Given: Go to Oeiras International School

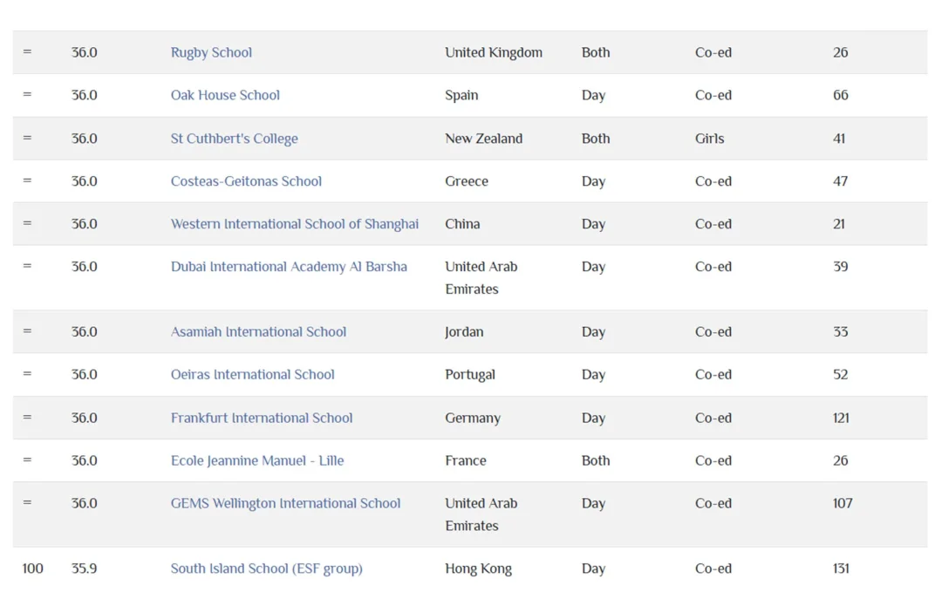Looking at the screenshot, I should [x=252, y=375].
